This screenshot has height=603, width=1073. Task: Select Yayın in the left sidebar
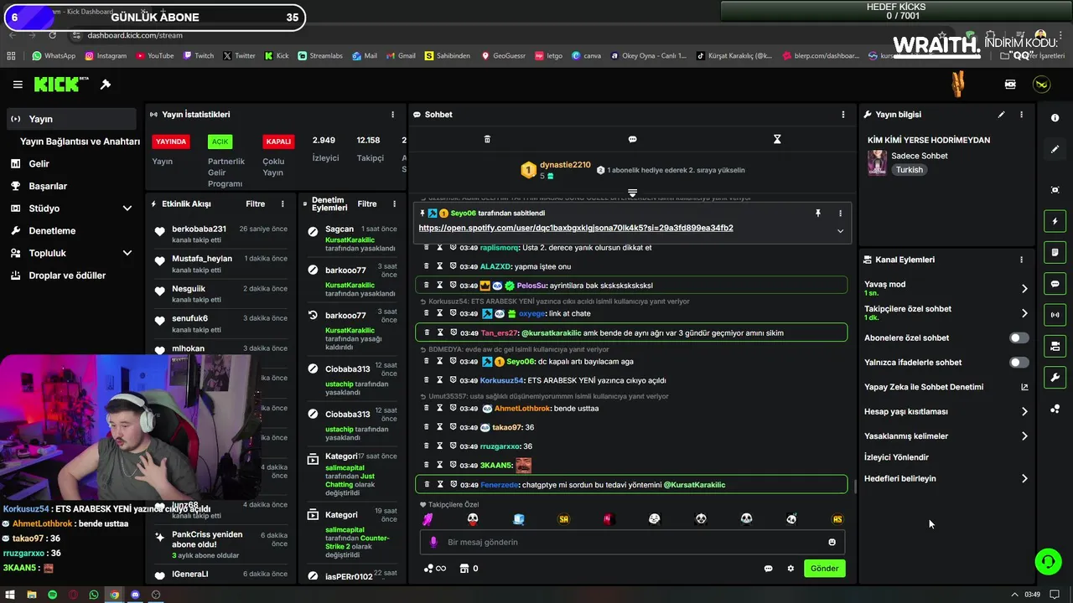(71, 119)
